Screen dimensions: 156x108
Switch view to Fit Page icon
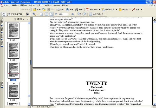(46, 14)
